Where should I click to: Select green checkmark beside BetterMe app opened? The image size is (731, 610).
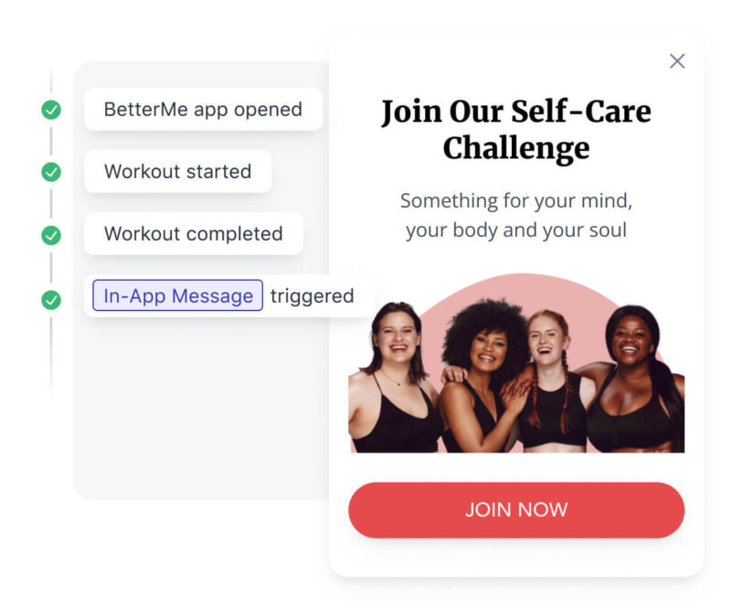pos(51,110)
